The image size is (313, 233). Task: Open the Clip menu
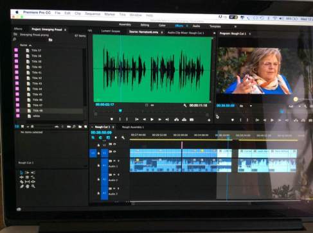[x=78, y=13]
